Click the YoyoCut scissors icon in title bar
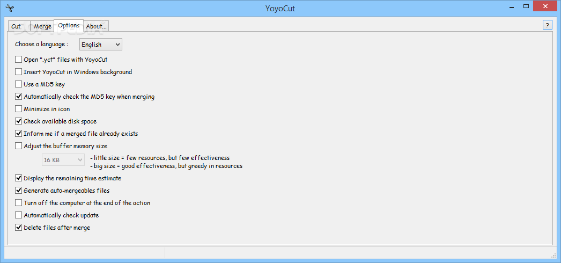The width and height of the screenshot is (561, 263). click(9, 6)
